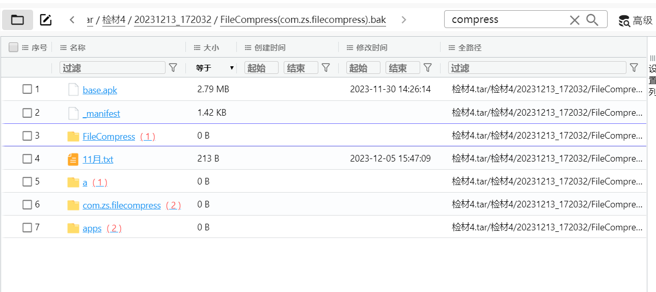Check the box for row 7 apps

27,227
